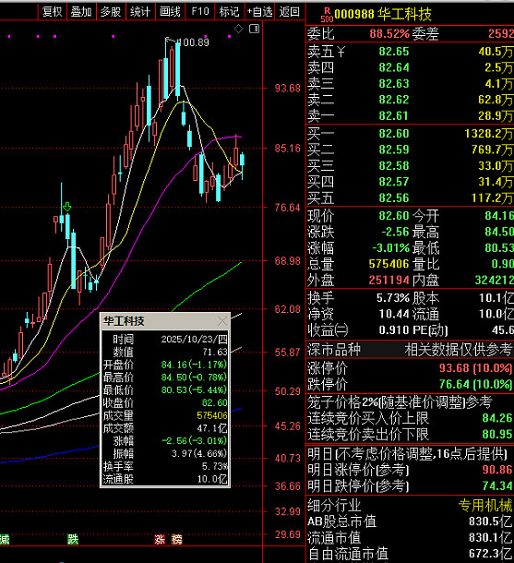Open the 多股 multi-stock view
The height and width of the screenshot is (563, 514).
coord(111,12)
